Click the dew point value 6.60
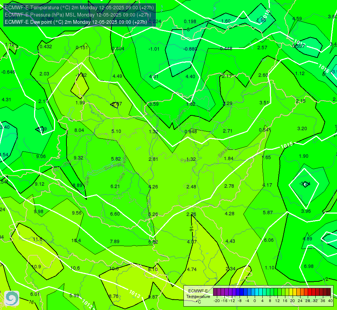 [x=115, y=214]
